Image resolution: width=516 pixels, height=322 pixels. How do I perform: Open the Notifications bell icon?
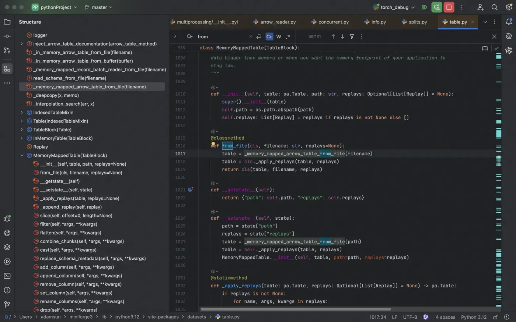509,22
